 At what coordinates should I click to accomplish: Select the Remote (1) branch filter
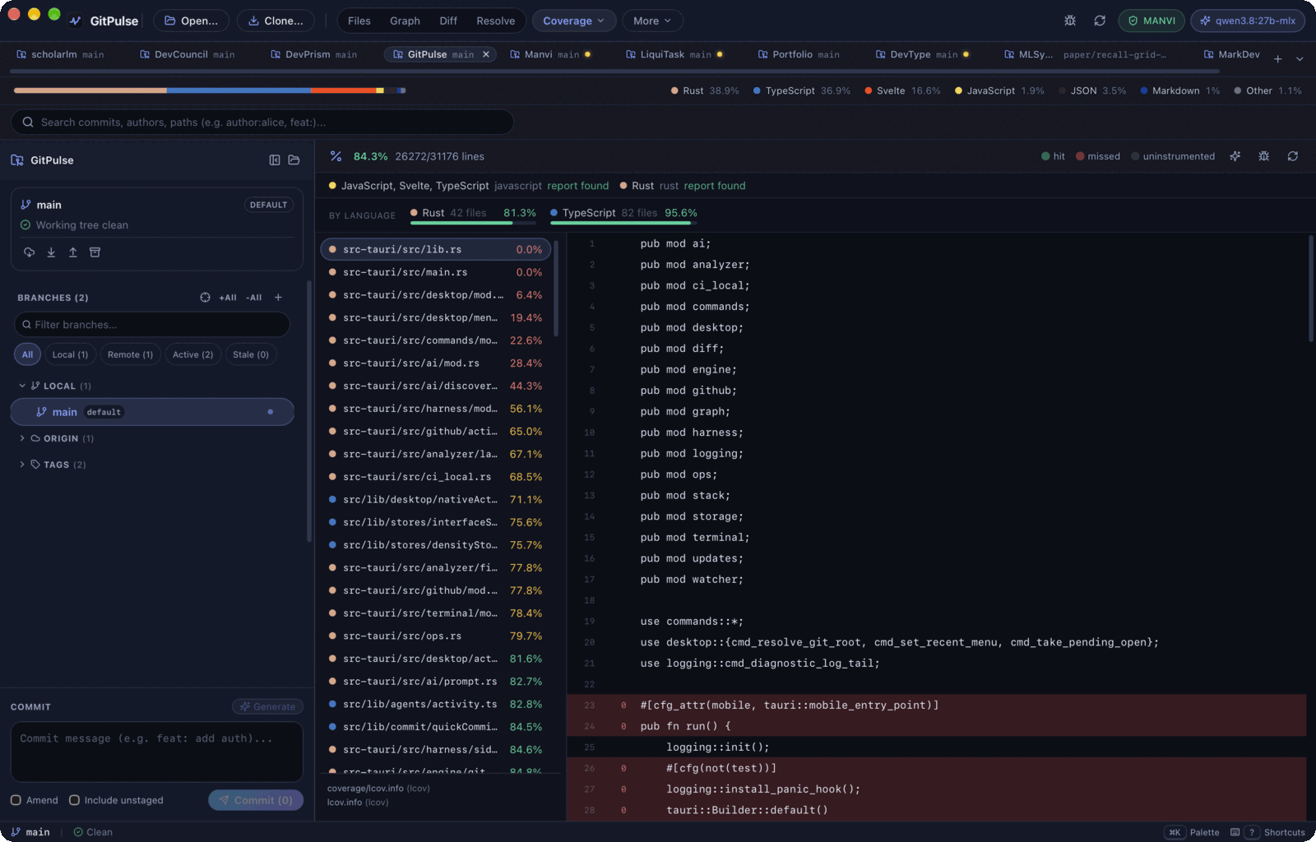tap(130, 354)
